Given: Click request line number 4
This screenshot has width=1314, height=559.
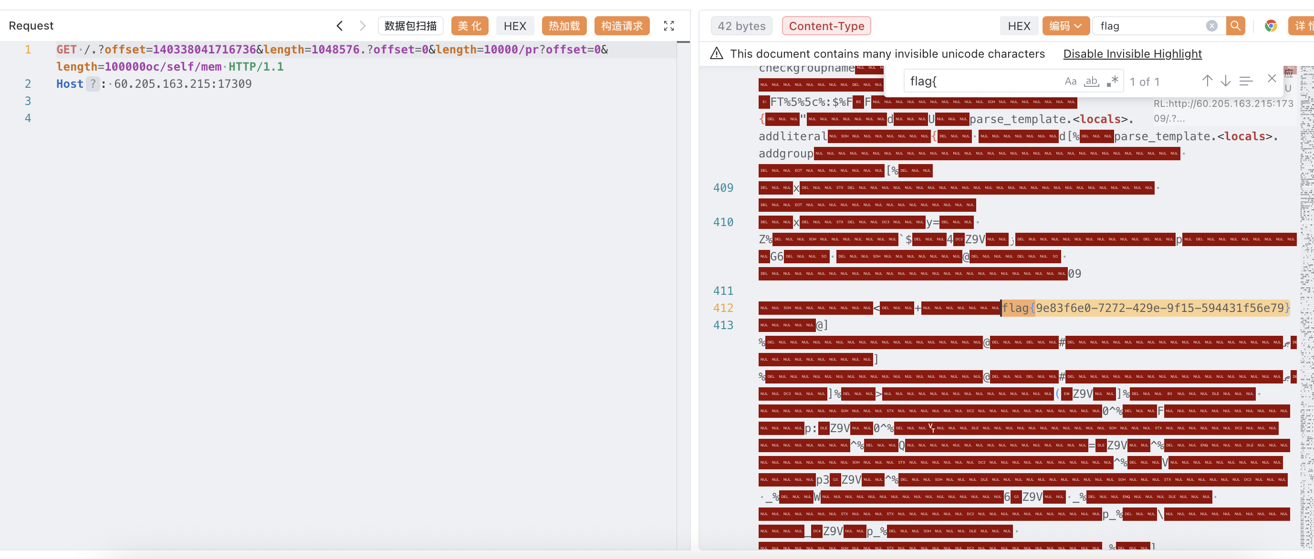Looking at the screenshot, I should (28, 118).
